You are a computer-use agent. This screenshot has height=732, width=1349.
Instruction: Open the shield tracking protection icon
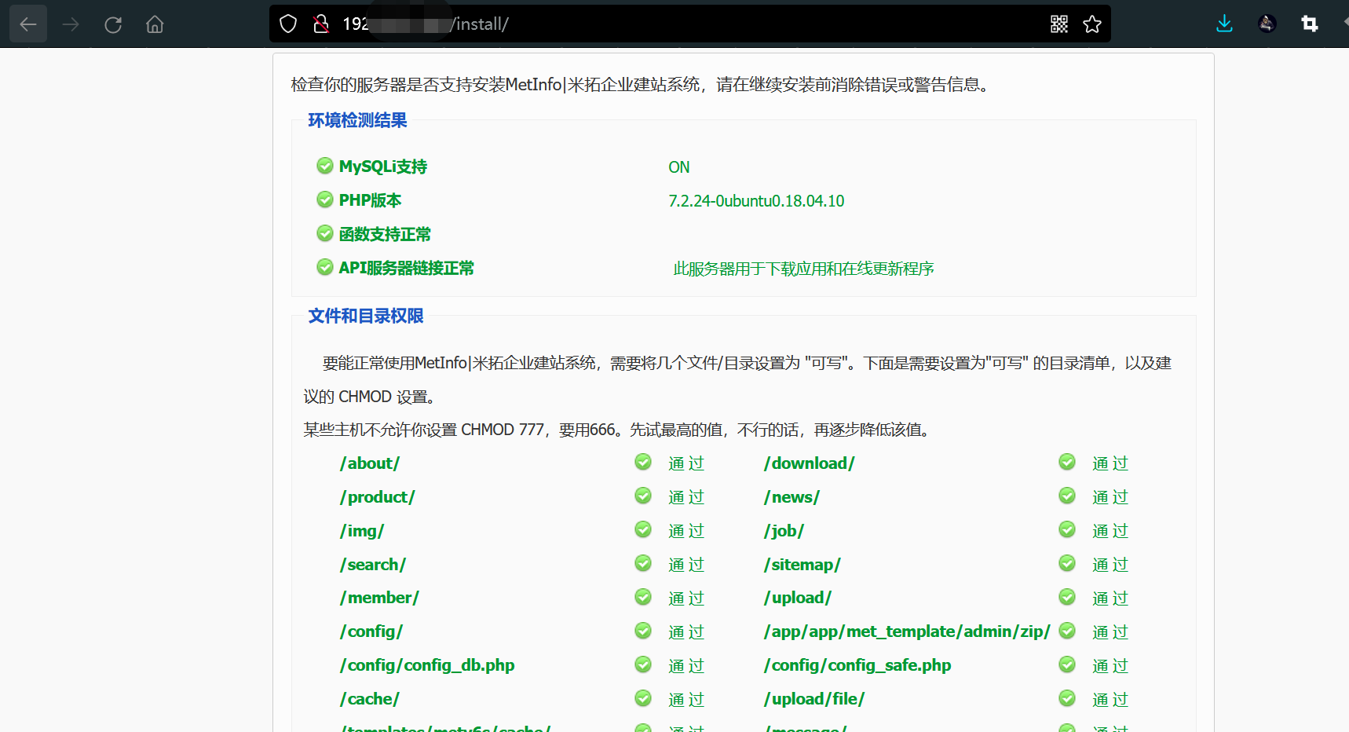pyautogui.click(x=288, y=24)
